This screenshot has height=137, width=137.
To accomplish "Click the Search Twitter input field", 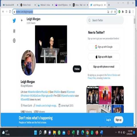I will click(x=105, y=20).
